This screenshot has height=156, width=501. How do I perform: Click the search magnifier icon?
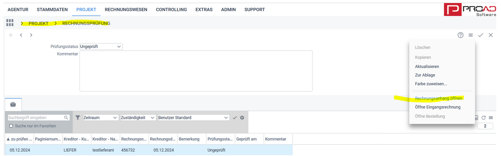click(66, 118)
